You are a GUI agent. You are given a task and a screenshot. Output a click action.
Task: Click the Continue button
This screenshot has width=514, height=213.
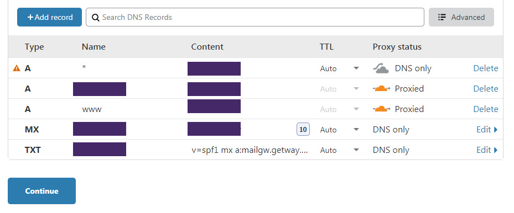point(41,191)
